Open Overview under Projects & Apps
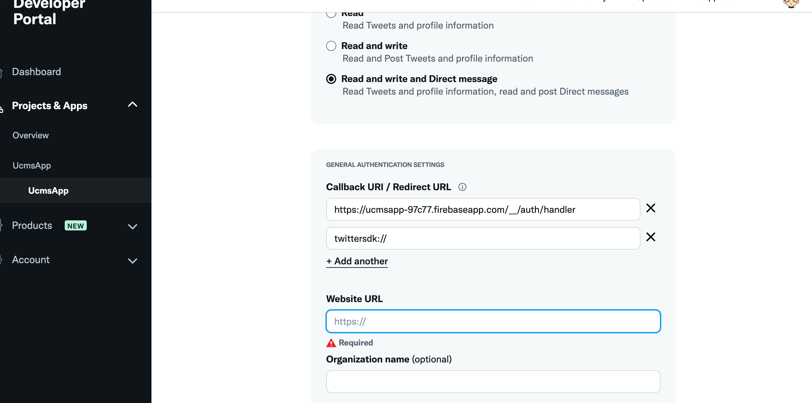Image resolution: width=812 pixels, height=403 pixels. coord(30,135)
